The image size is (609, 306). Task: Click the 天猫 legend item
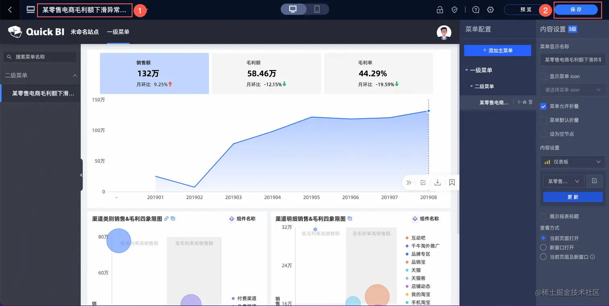tap(413, 270)
